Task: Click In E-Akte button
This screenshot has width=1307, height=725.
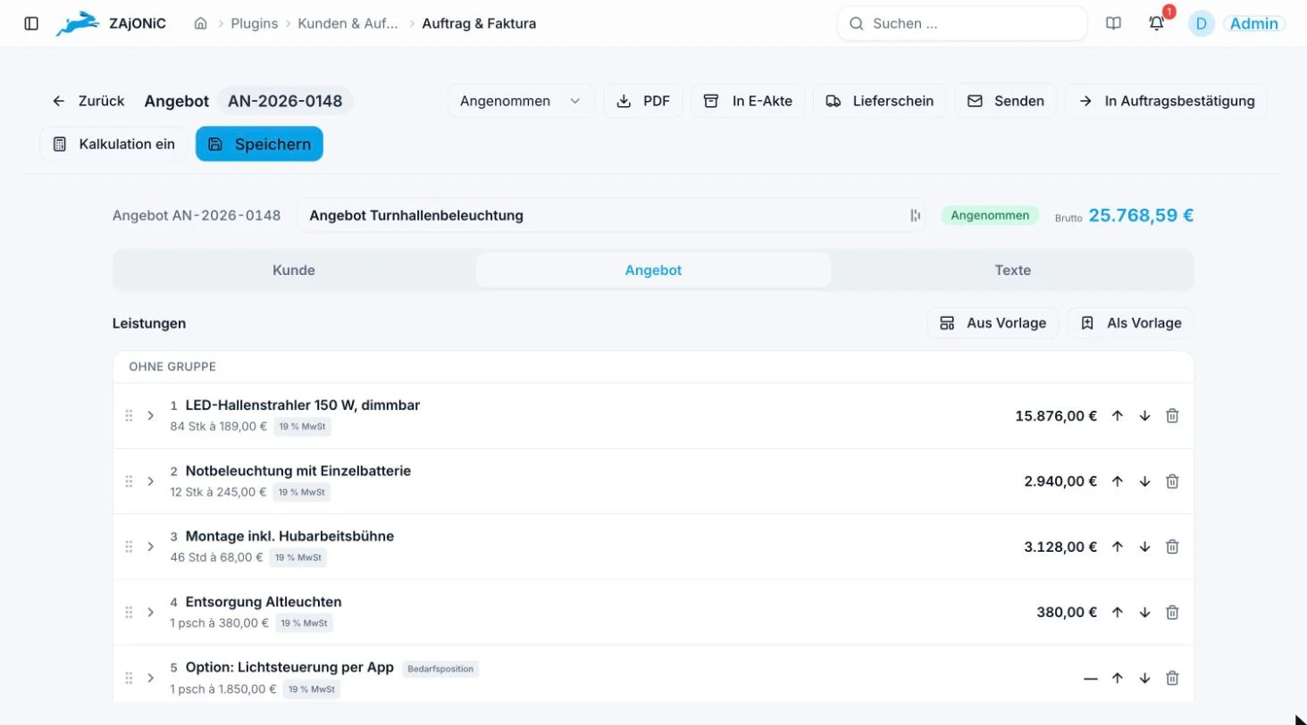Action: (748, 101)
